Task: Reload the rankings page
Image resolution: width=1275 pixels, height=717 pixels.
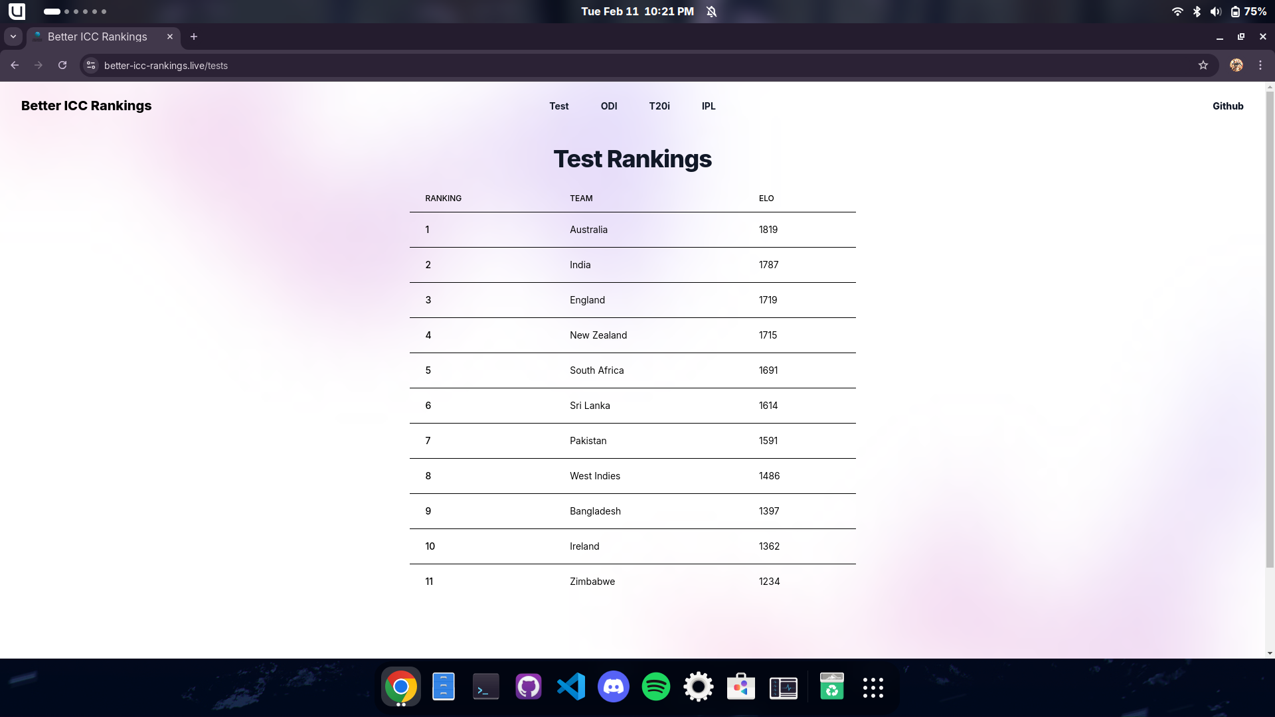Action: click(x=62, y=65)
